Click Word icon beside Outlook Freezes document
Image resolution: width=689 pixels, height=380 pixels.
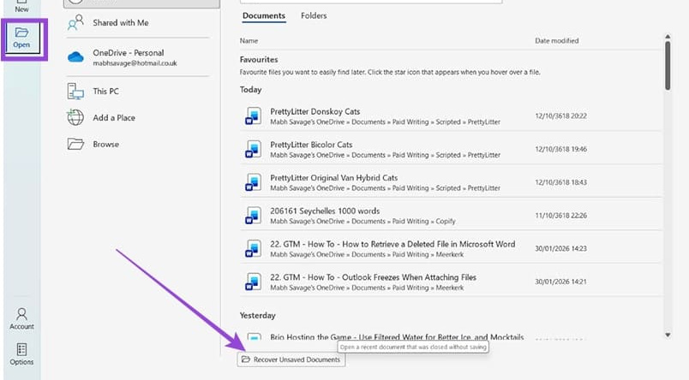click(x=253, y=282)
